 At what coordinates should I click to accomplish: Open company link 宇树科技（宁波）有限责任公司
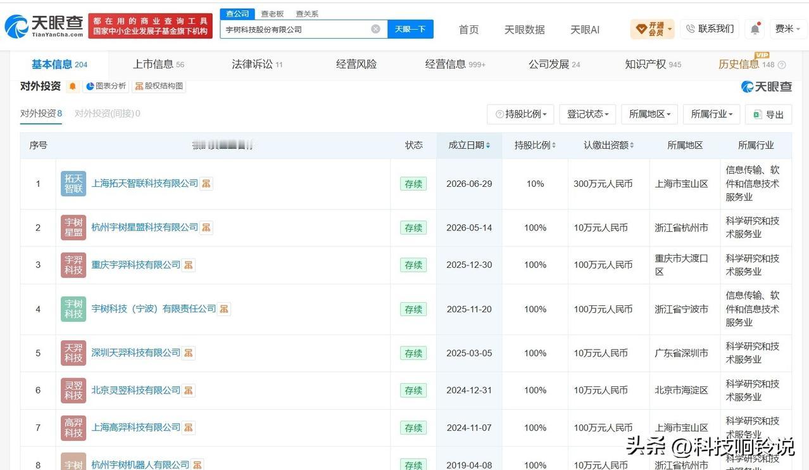pyautogui.click(x=153, y=309)
